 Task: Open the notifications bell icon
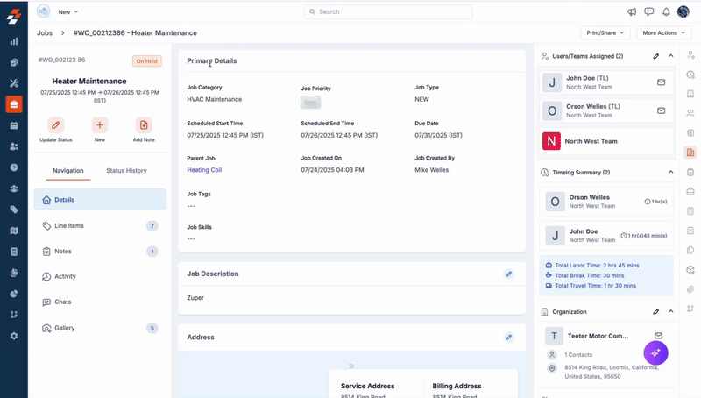(x=667, y=11)
